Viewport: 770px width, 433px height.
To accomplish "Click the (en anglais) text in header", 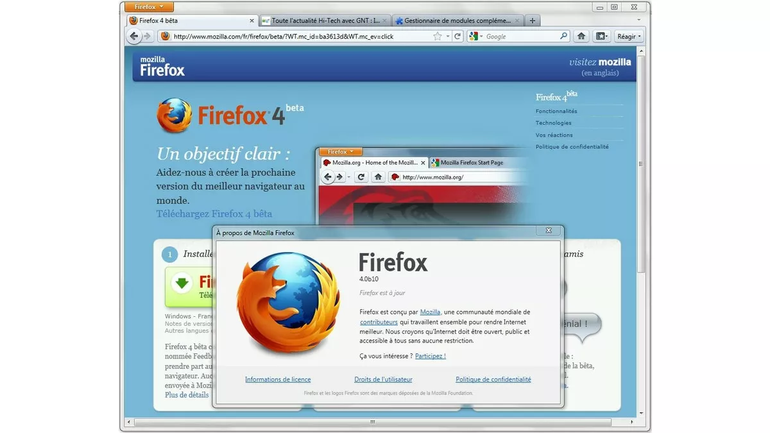I will (x=600, y=73).
